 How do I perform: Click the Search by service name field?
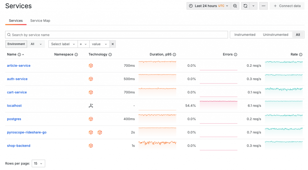116,35
